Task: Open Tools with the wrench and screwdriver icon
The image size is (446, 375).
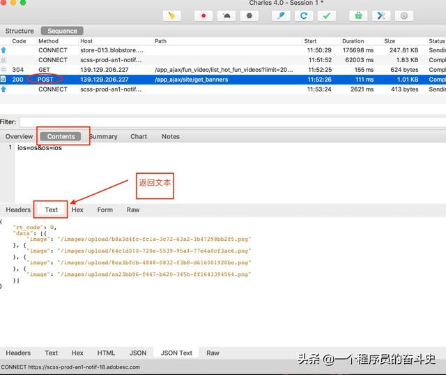Action: click(381, 15)
